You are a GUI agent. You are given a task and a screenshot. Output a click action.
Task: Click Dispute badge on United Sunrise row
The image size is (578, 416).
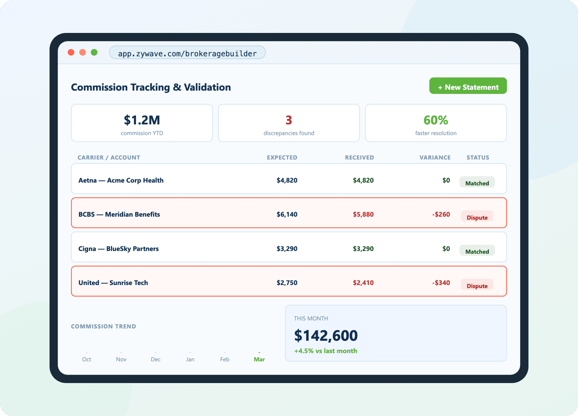pyautogui.click(x=477, y=286)
